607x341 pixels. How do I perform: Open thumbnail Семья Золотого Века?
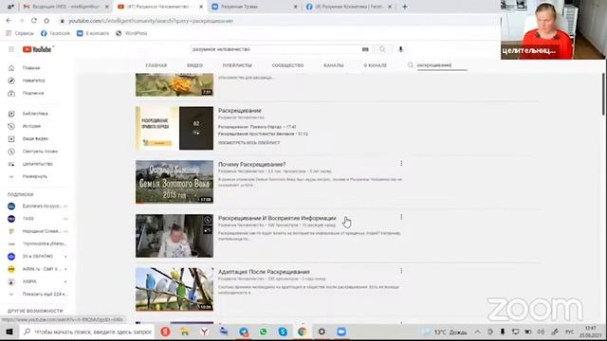pyautogui.click(x=175, y=182)
